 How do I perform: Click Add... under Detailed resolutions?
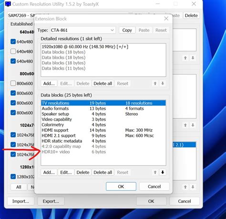click(x=49, y=83)
